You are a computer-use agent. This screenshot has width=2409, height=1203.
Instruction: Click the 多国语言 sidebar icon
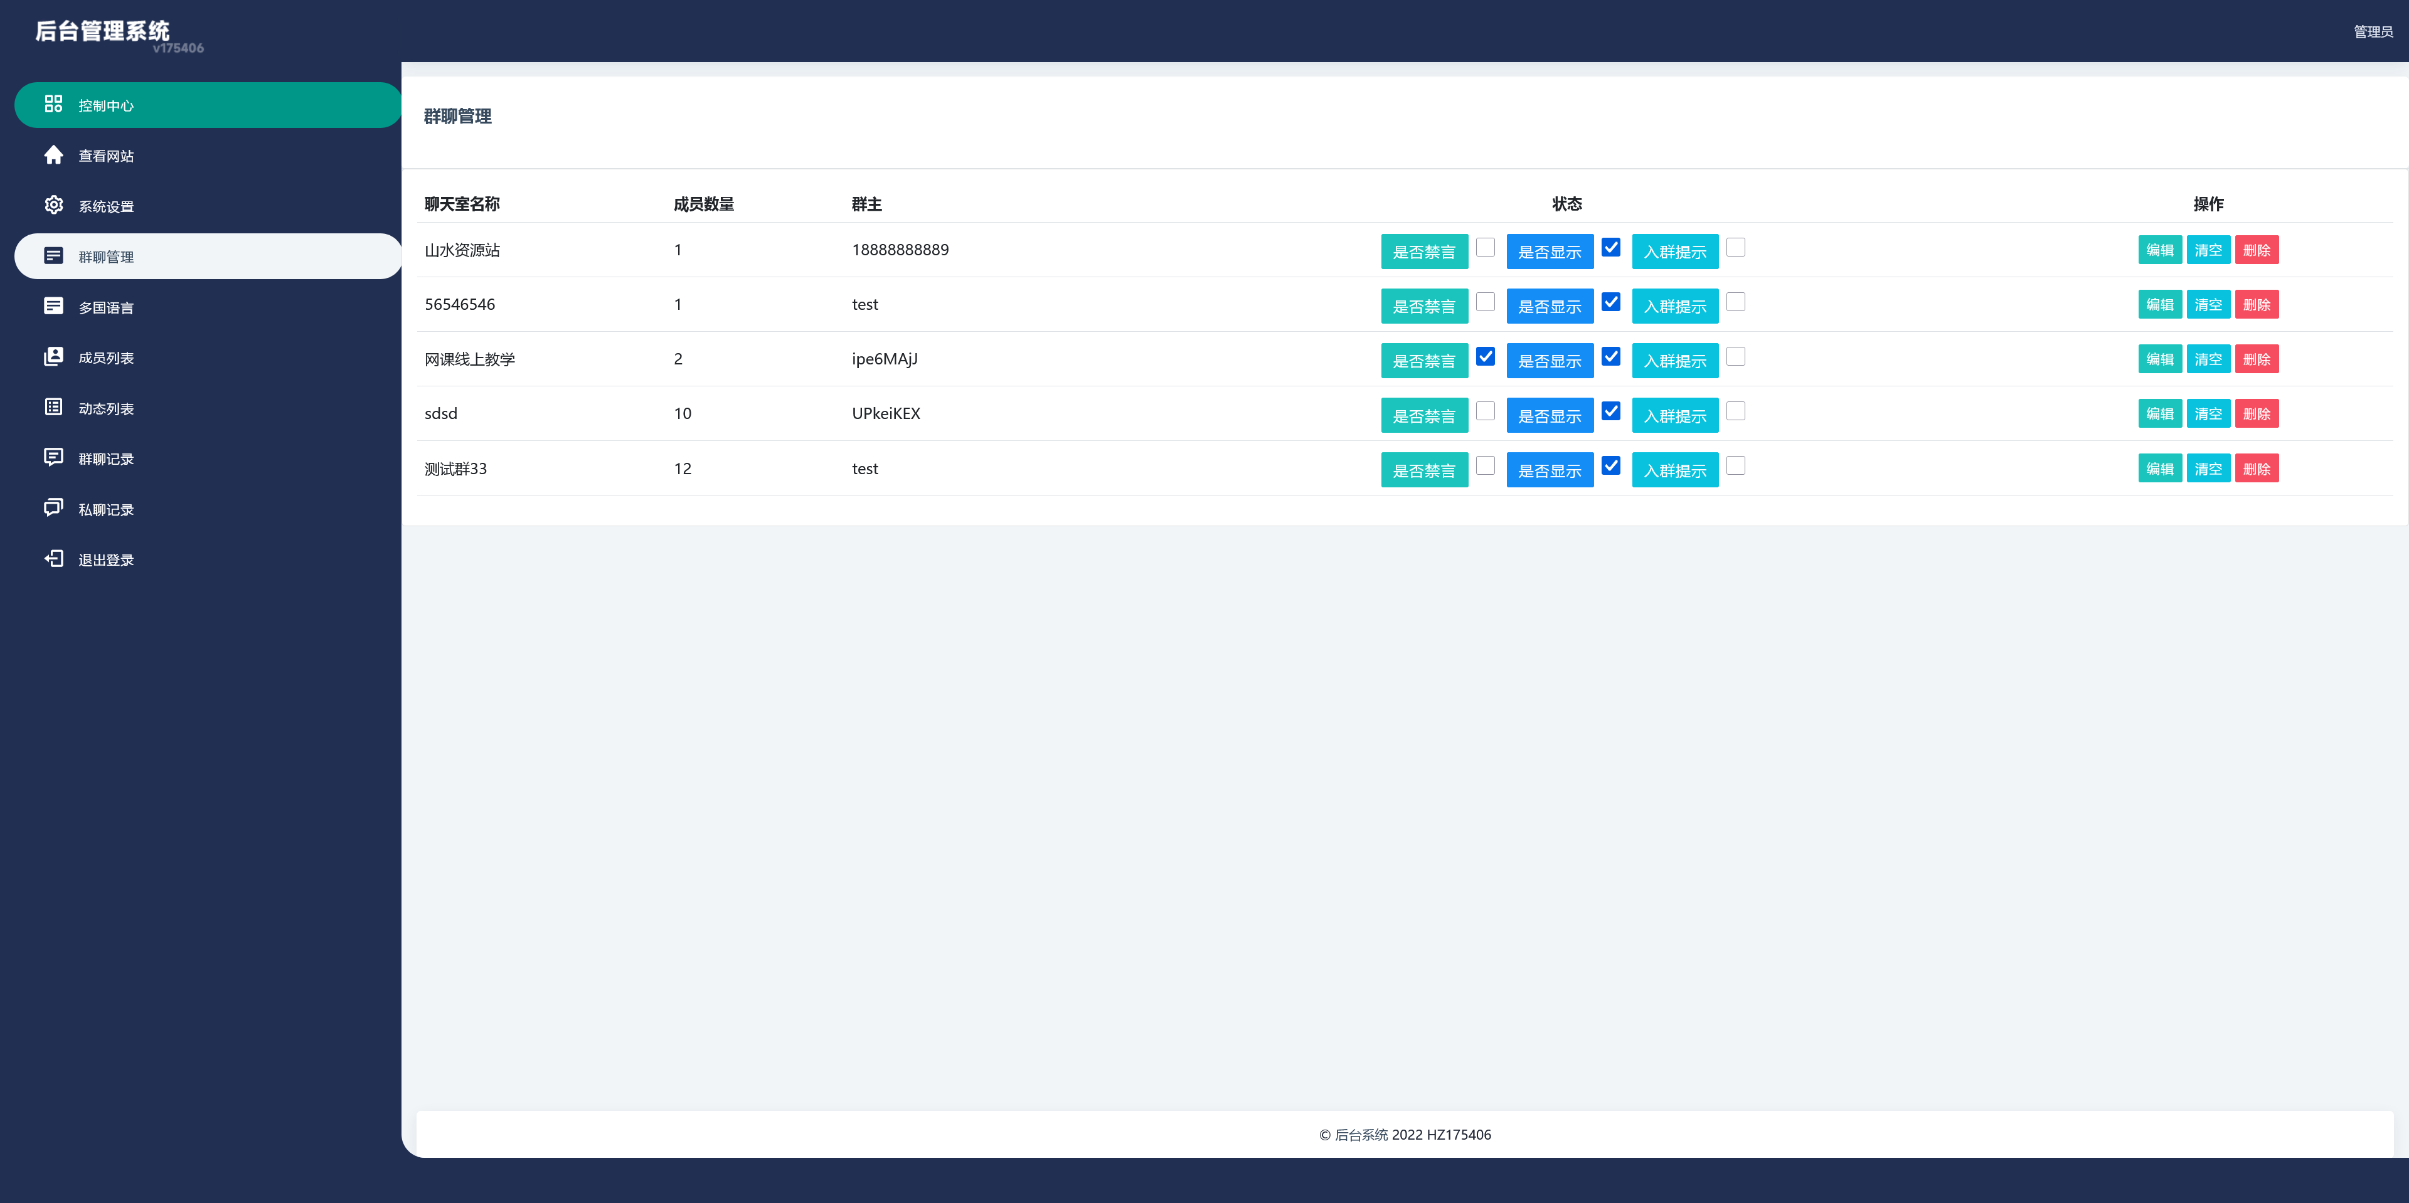pos(53,307)
